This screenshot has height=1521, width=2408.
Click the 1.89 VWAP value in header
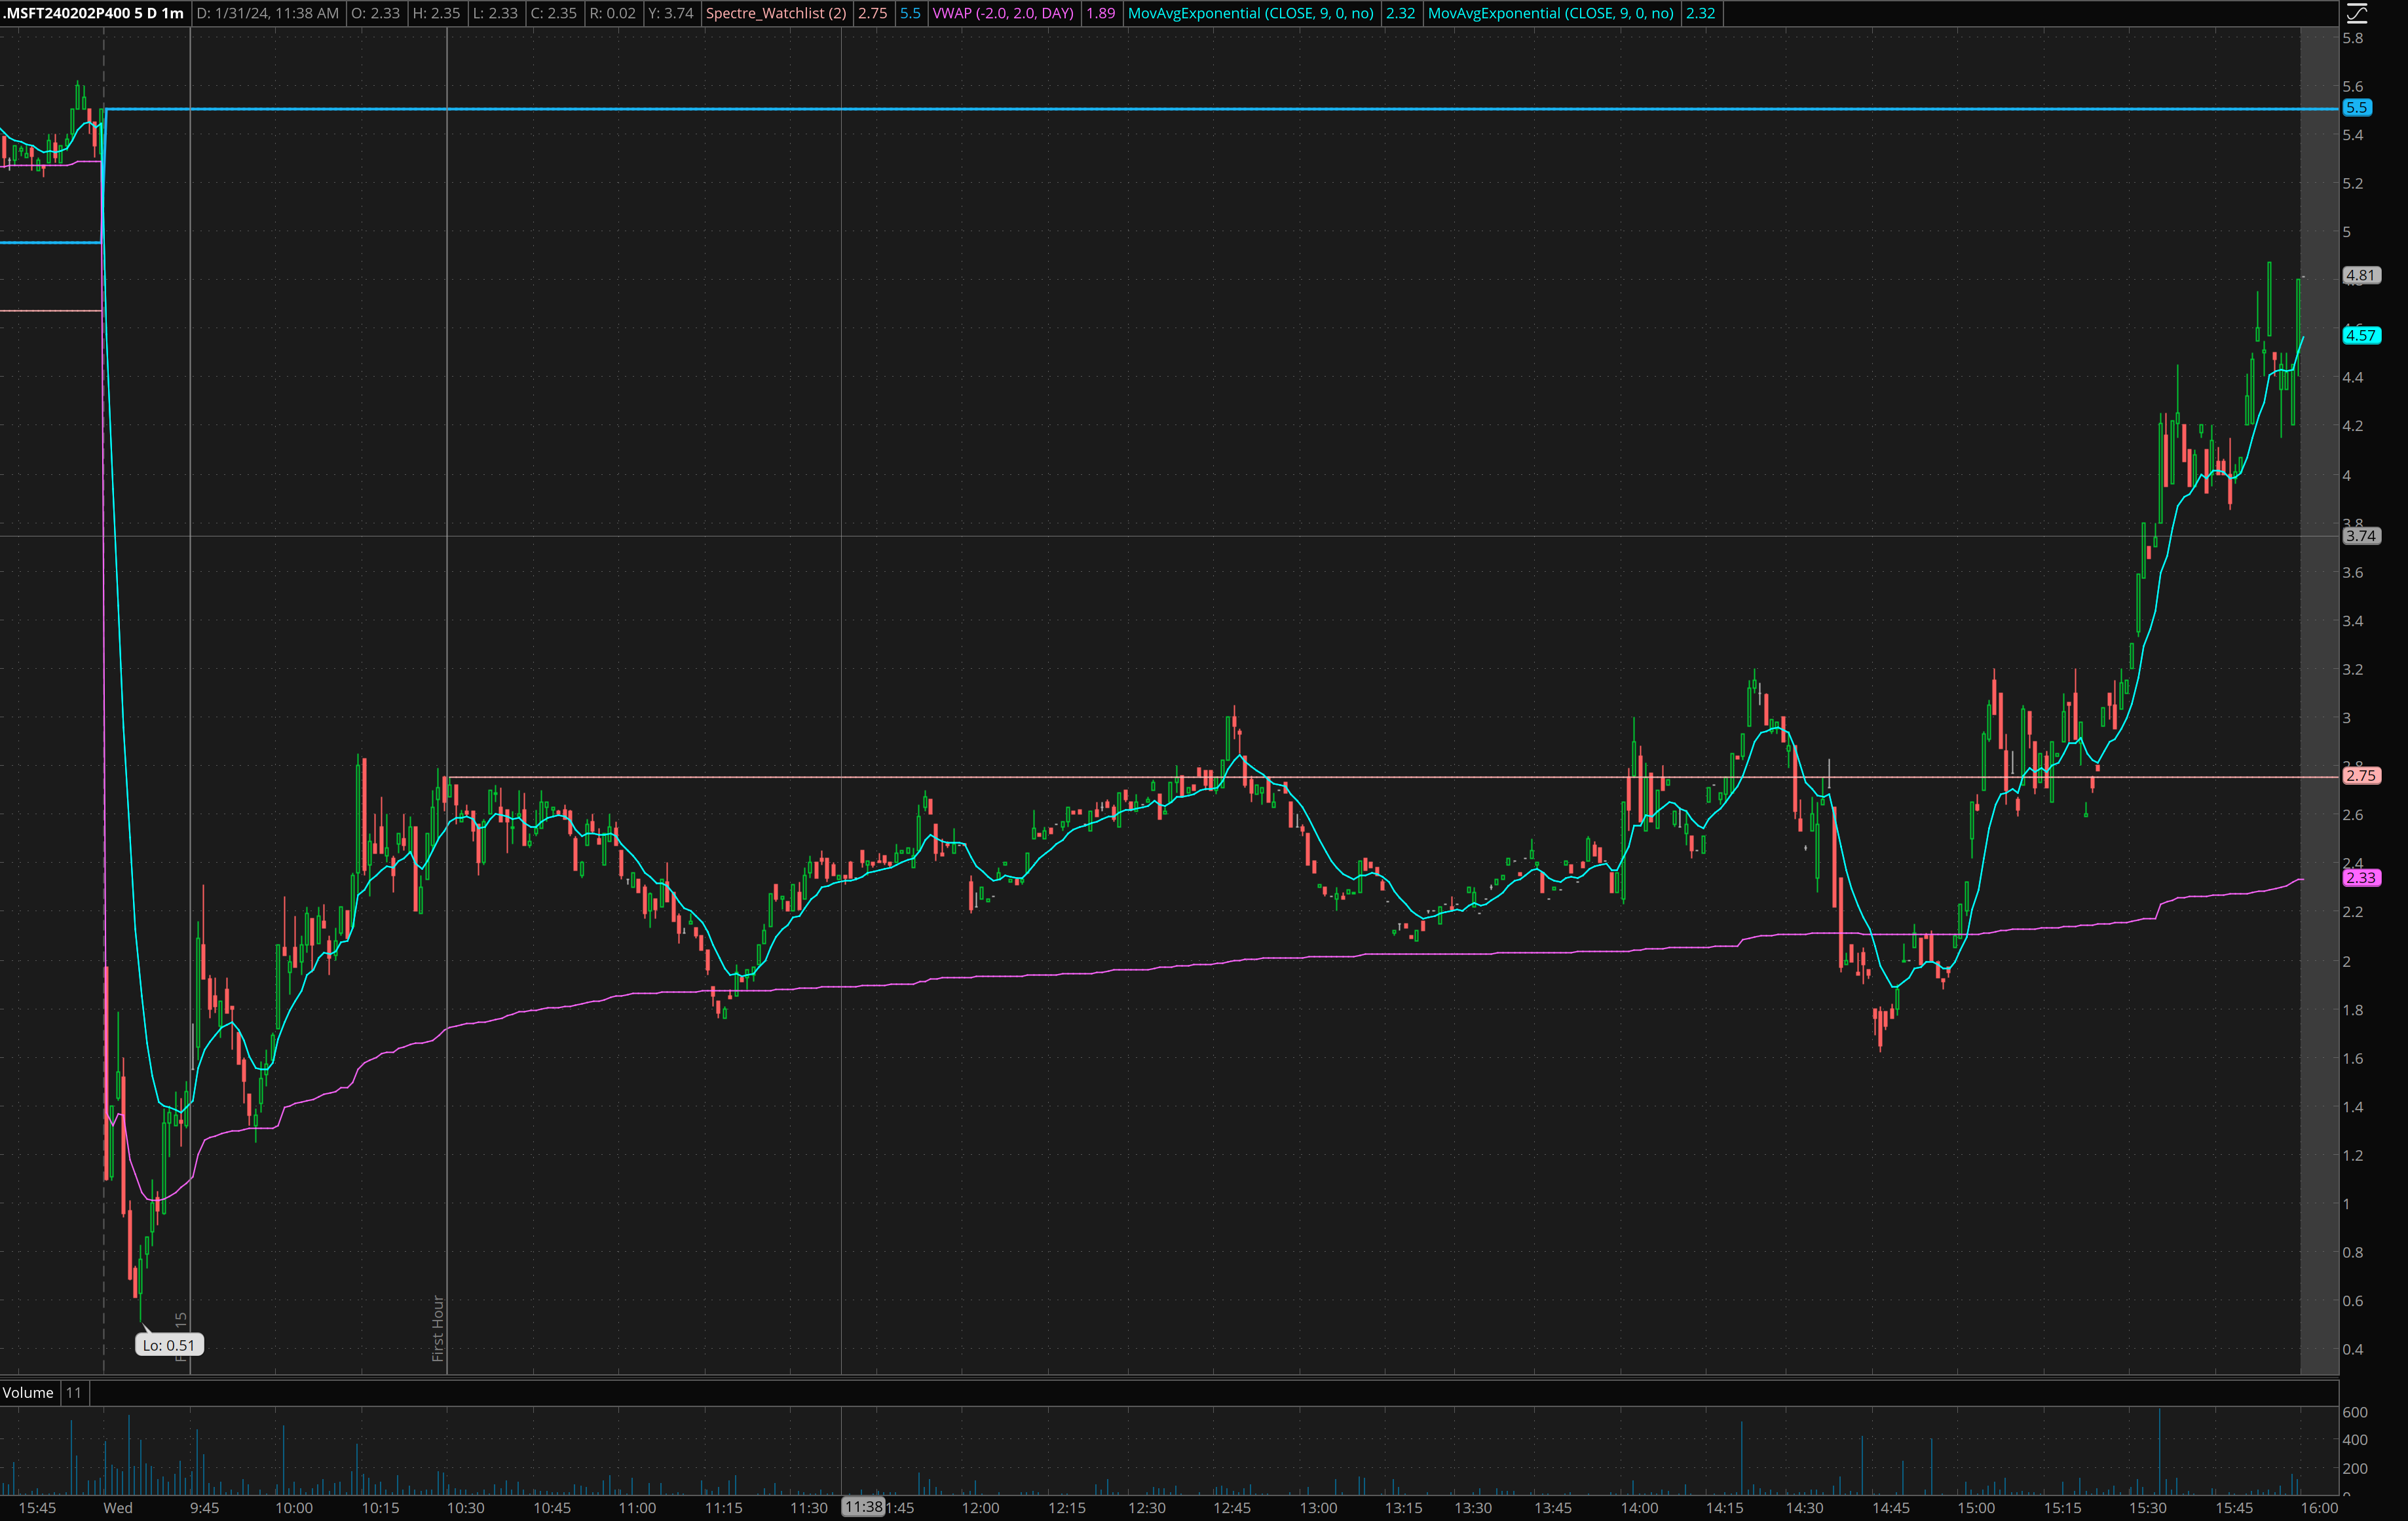tap(1100, 13)
